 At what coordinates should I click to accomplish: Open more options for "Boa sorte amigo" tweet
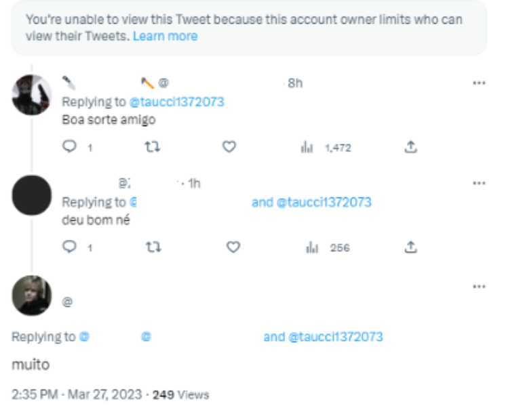[479, 83]
